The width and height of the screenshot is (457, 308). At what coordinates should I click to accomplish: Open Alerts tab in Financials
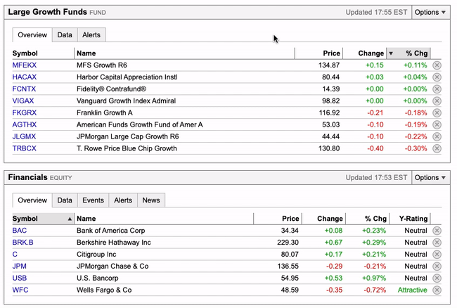click(123, 200)
